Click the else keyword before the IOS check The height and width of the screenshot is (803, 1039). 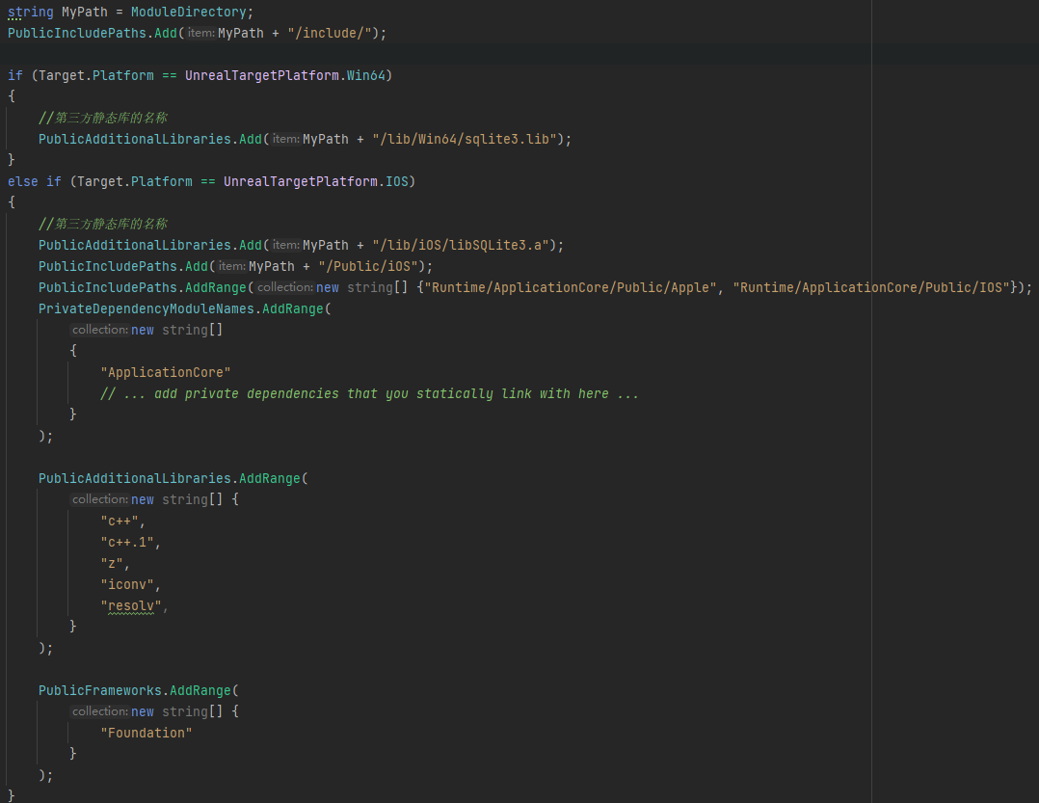point(23,181)
